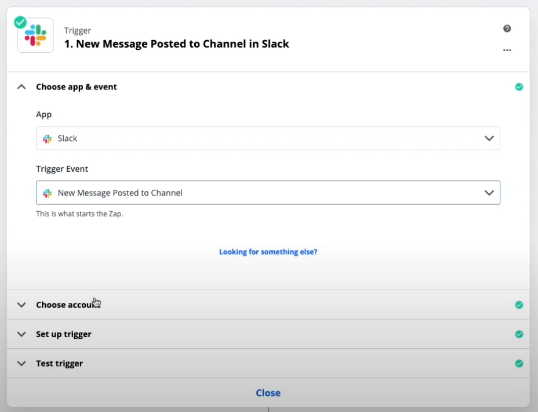
Task: Expand the Test trigger section chevron
Action: pyautogui.click(x=21, y=363)
